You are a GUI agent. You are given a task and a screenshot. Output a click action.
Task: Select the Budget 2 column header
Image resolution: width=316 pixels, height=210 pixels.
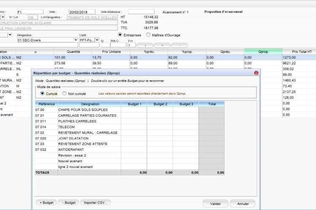click(x=160, y=104)
